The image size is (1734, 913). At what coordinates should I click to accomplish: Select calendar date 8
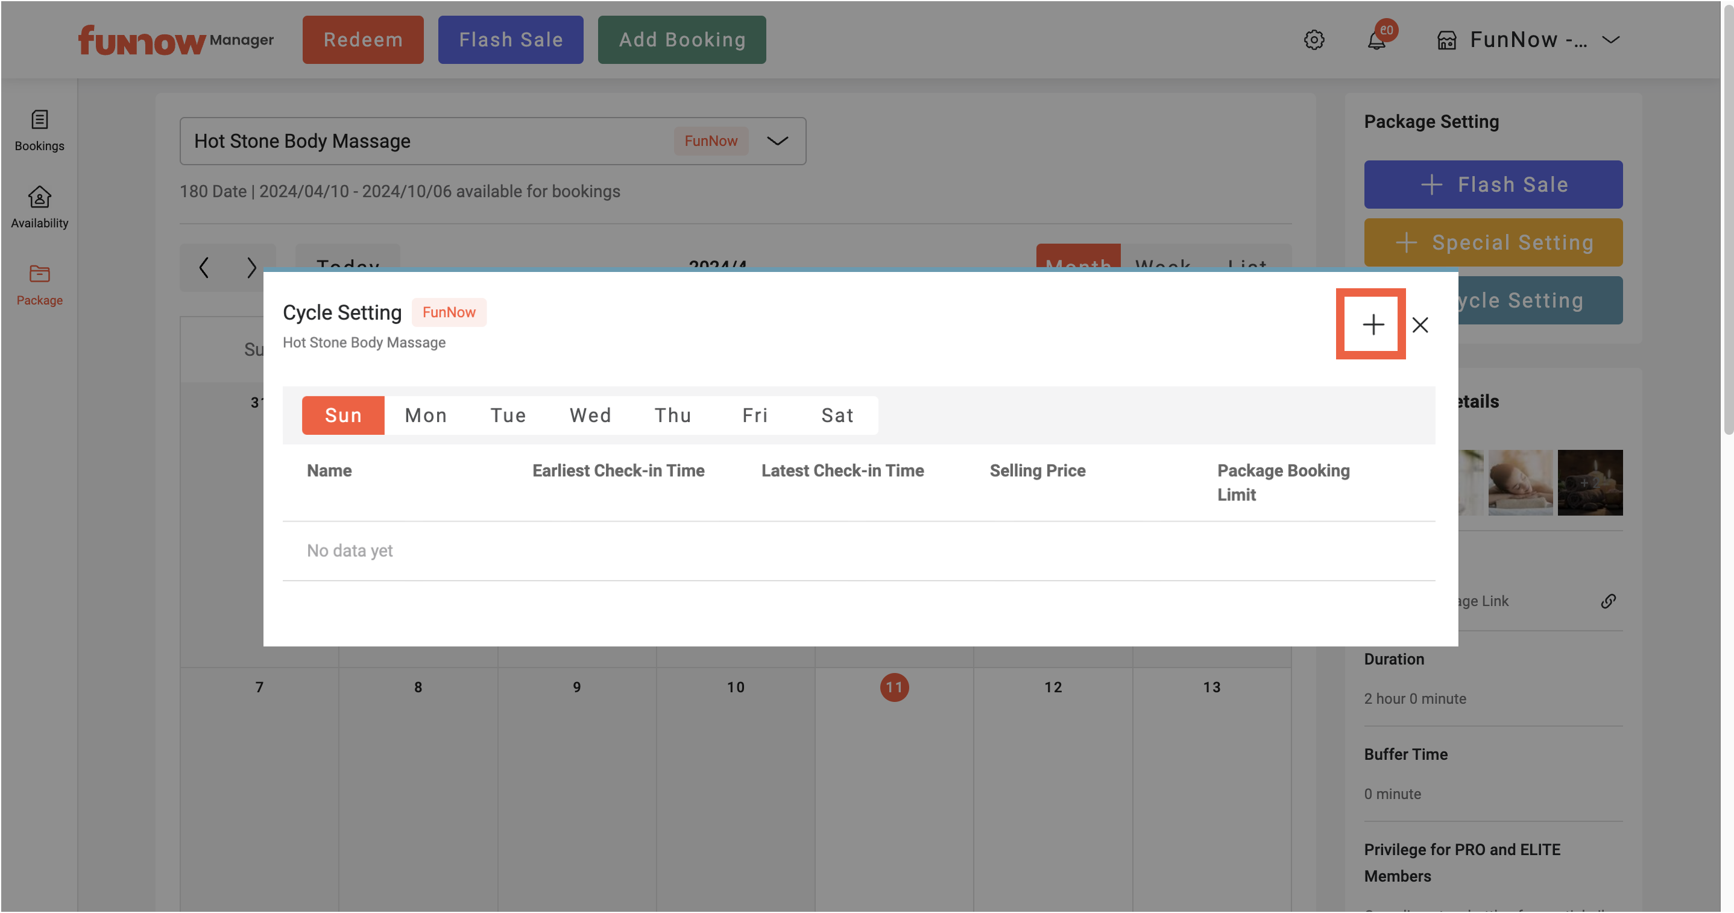(418, 687)
